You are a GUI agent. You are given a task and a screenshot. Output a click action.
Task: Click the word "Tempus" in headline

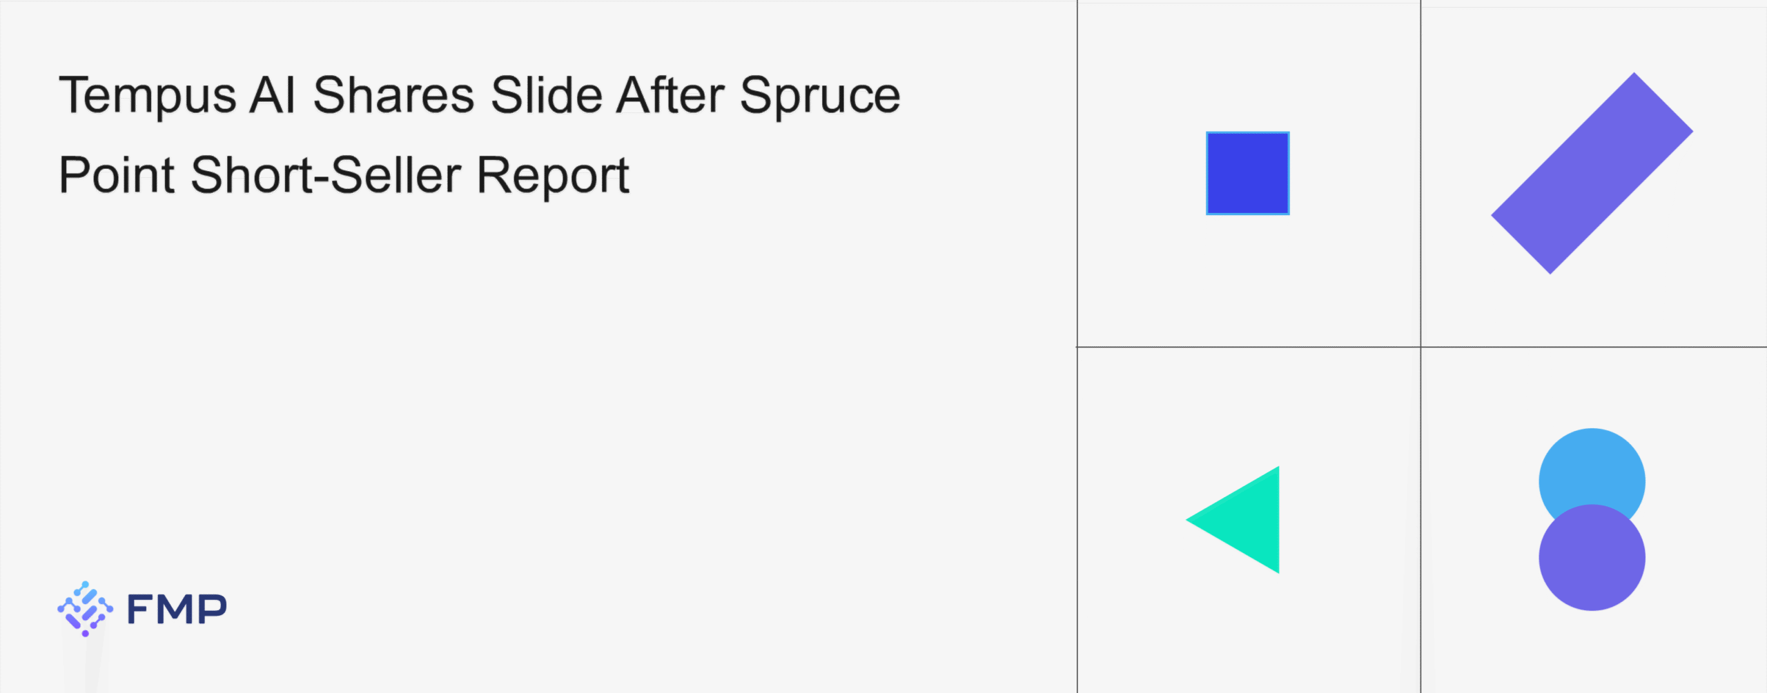pos(148,96)
